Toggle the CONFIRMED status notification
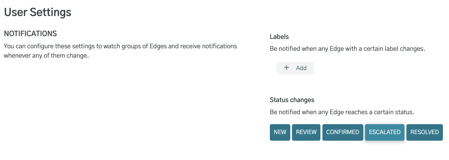 coord(343,132)
